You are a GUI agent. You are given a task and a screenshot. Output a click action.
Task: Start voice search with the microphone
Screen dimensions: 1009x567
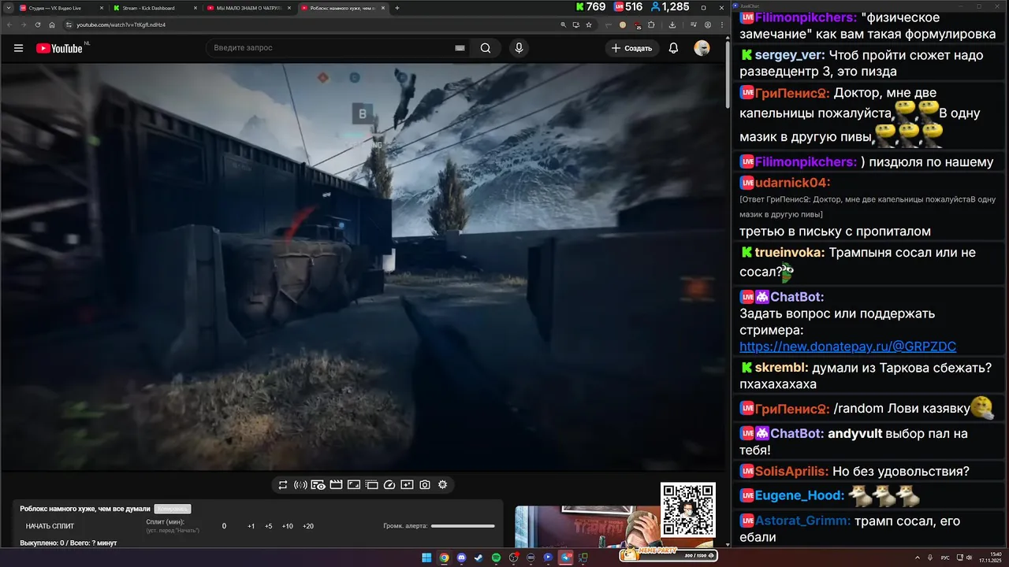(519, 48)
